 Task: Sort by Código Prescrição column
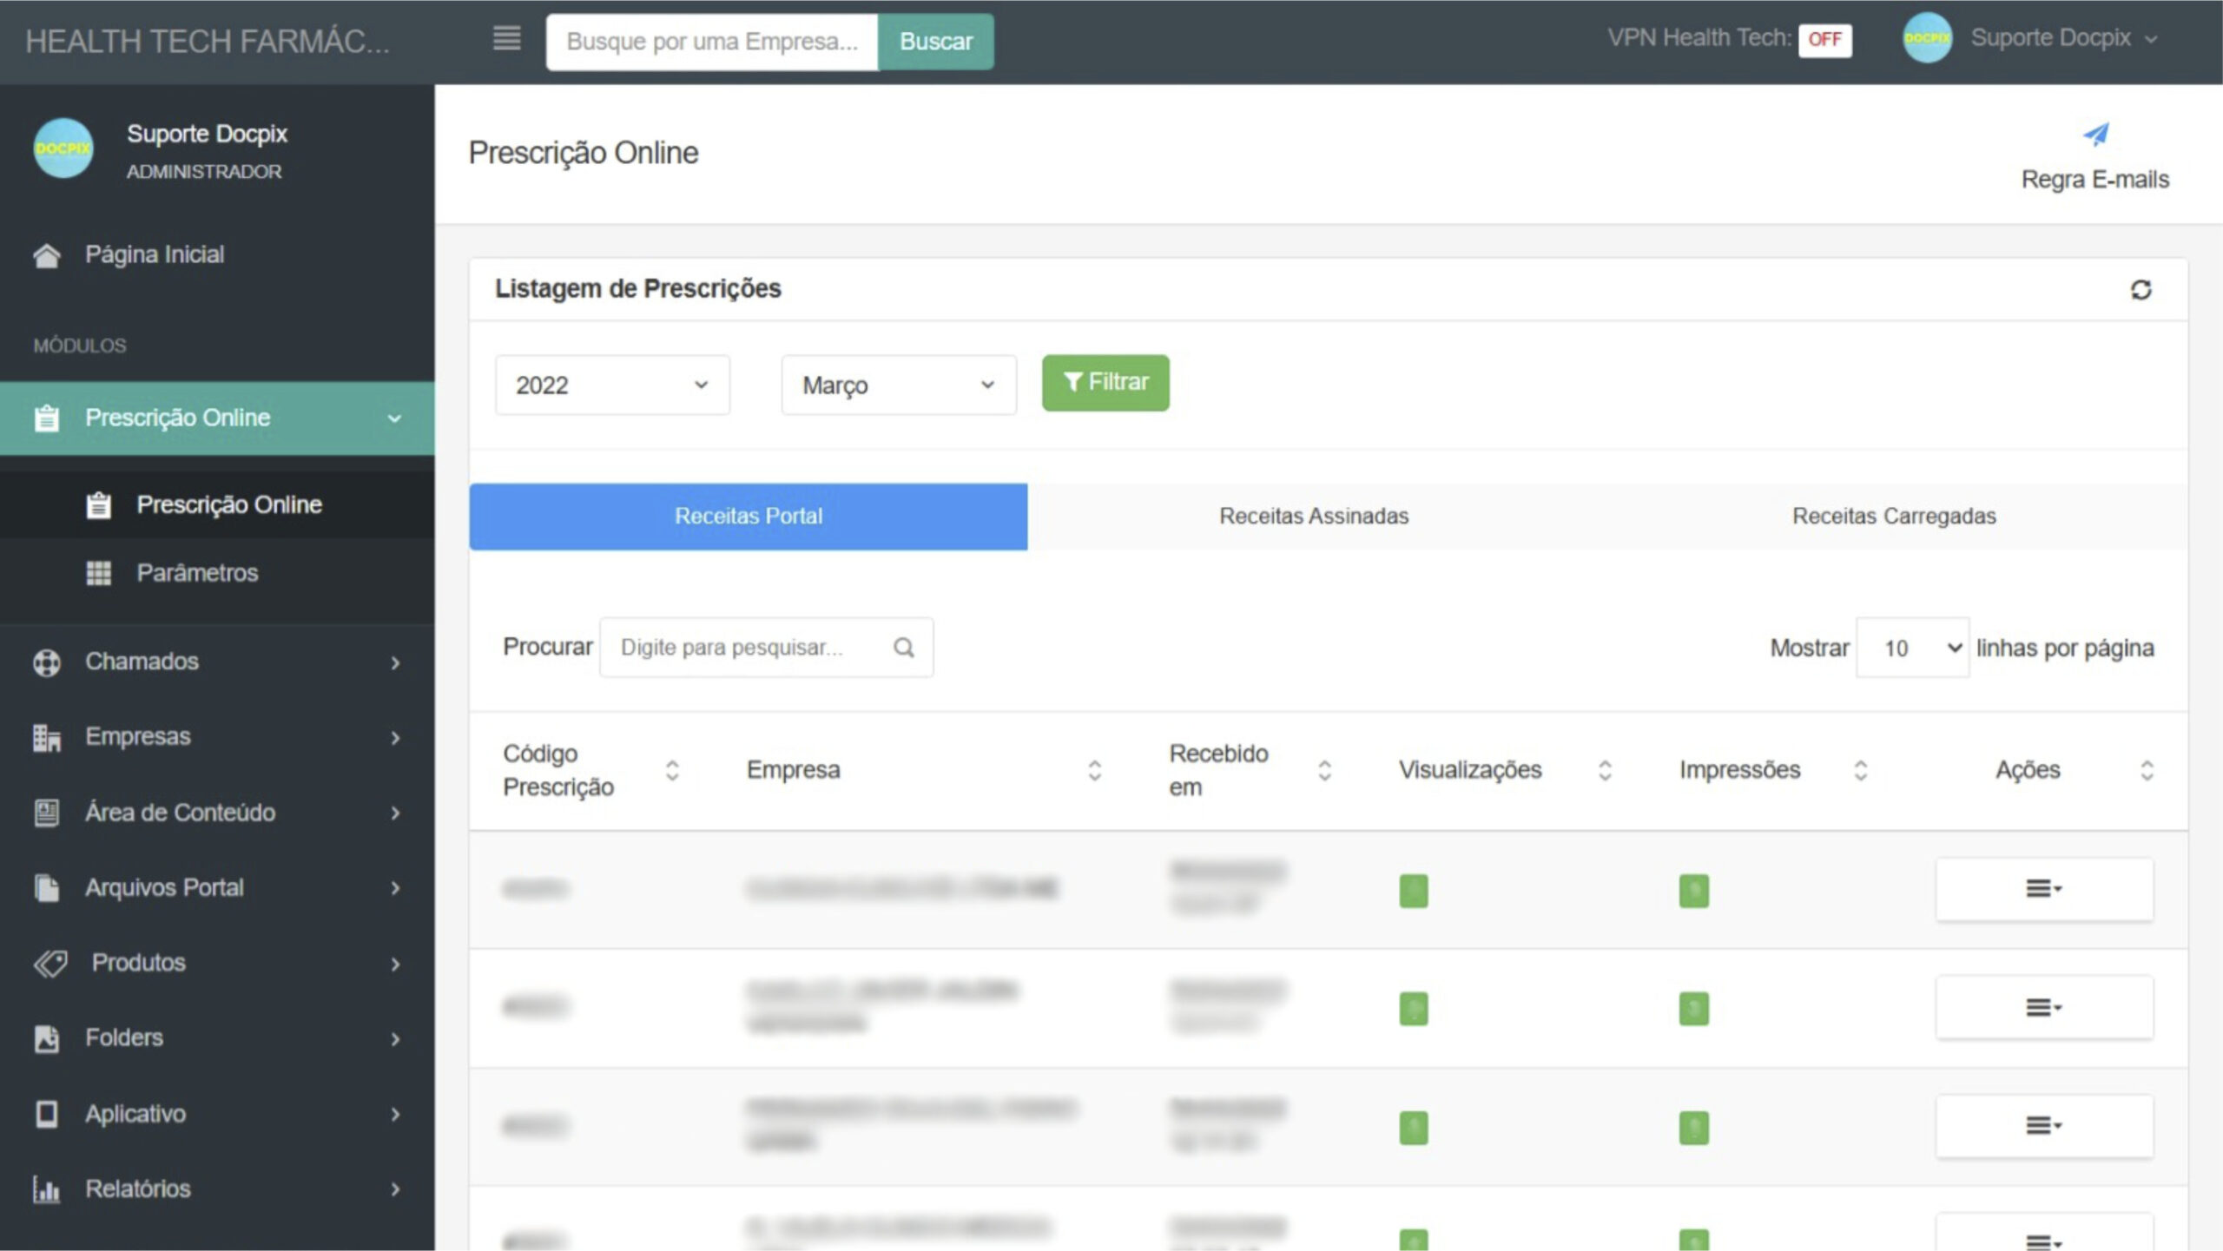click(x=672, y=770)
